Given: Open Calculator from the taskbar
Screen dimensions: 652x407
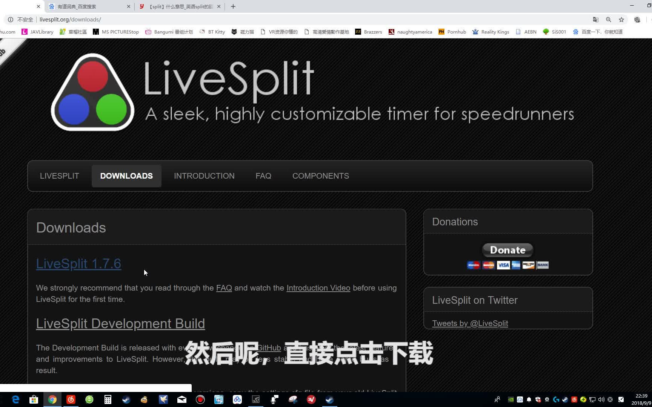Looking at the screenshot, I should pyautogui.click(x=108, y=399).
